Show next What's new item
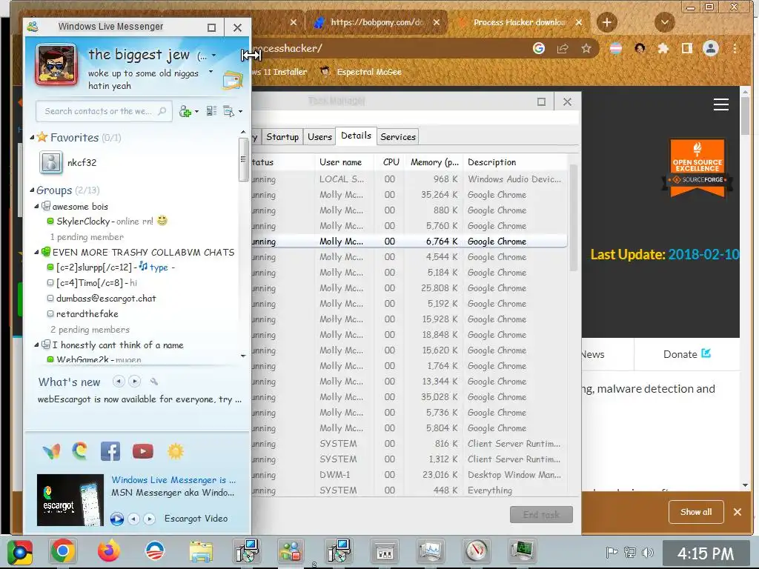 pos(135,382)
